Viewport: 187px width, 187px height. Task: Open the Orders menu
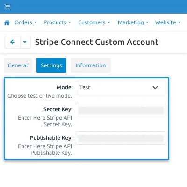[x=26, y=22]
